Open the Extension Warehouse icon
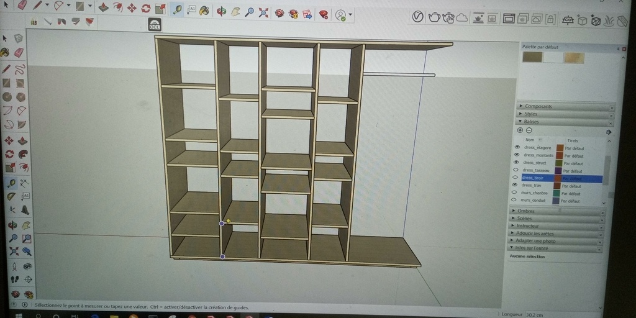The height and width of the screenshot is (318, 636). click(293, 14)
